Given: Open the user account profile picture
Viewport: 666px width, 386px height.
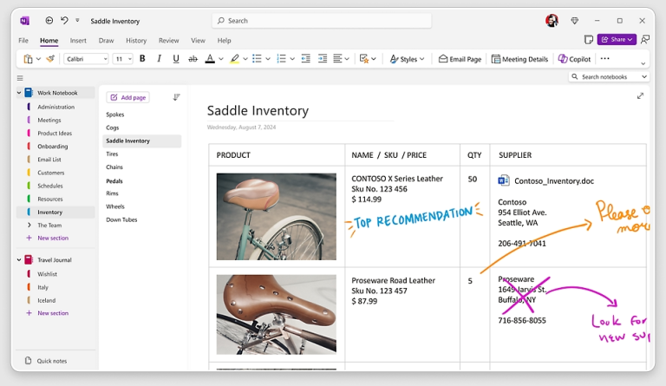Looking at the screenshot, I should [552, 20].
